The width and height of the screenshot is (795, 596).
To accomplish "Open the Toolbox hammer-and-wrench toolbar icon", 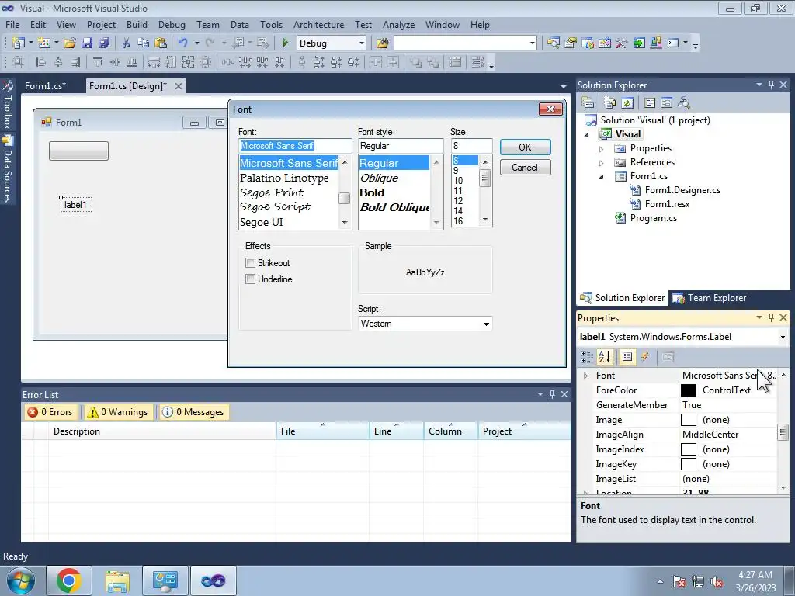I will (622, 43).
